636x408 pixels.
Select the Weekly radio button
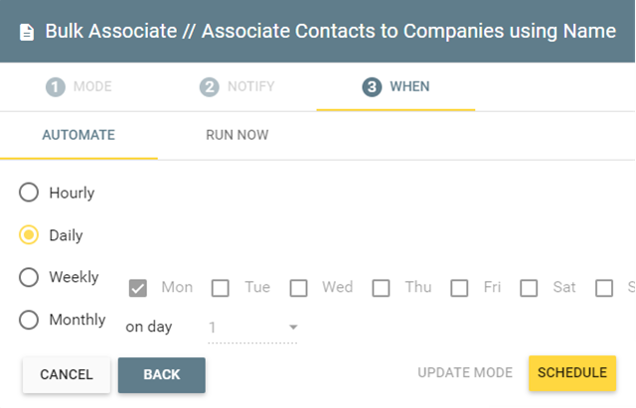[x=29, y=277]
